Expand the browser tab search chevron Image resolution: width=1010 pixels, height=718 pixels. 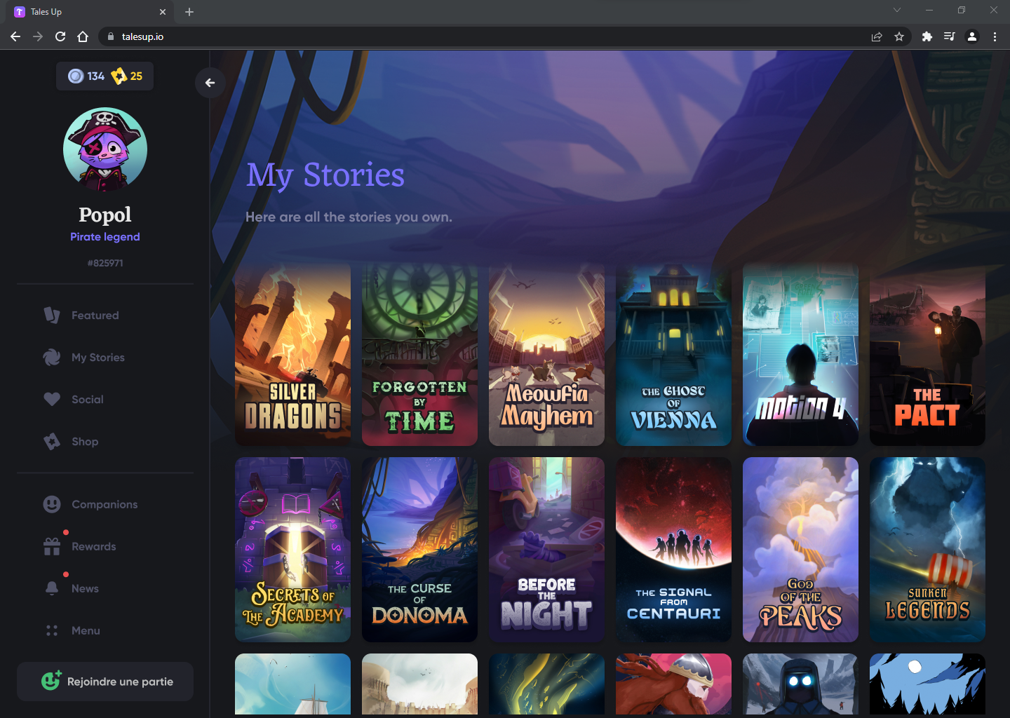tap(896, 11)
